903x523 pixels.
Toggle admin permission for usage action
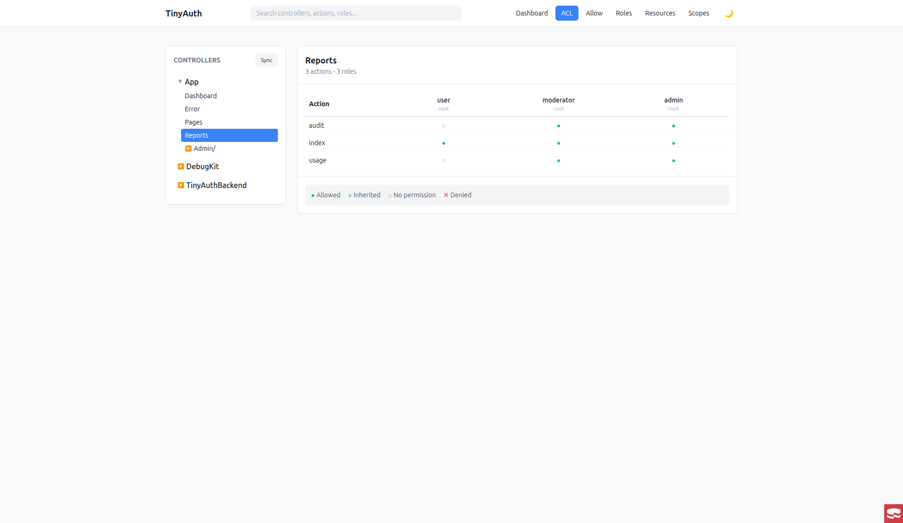[x=673, y=161]
